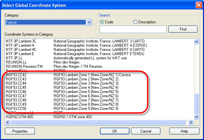Screen dimensions: 204x140
Task: Close the Select Global Coordinate System dialog
Action: click(199, 5)
